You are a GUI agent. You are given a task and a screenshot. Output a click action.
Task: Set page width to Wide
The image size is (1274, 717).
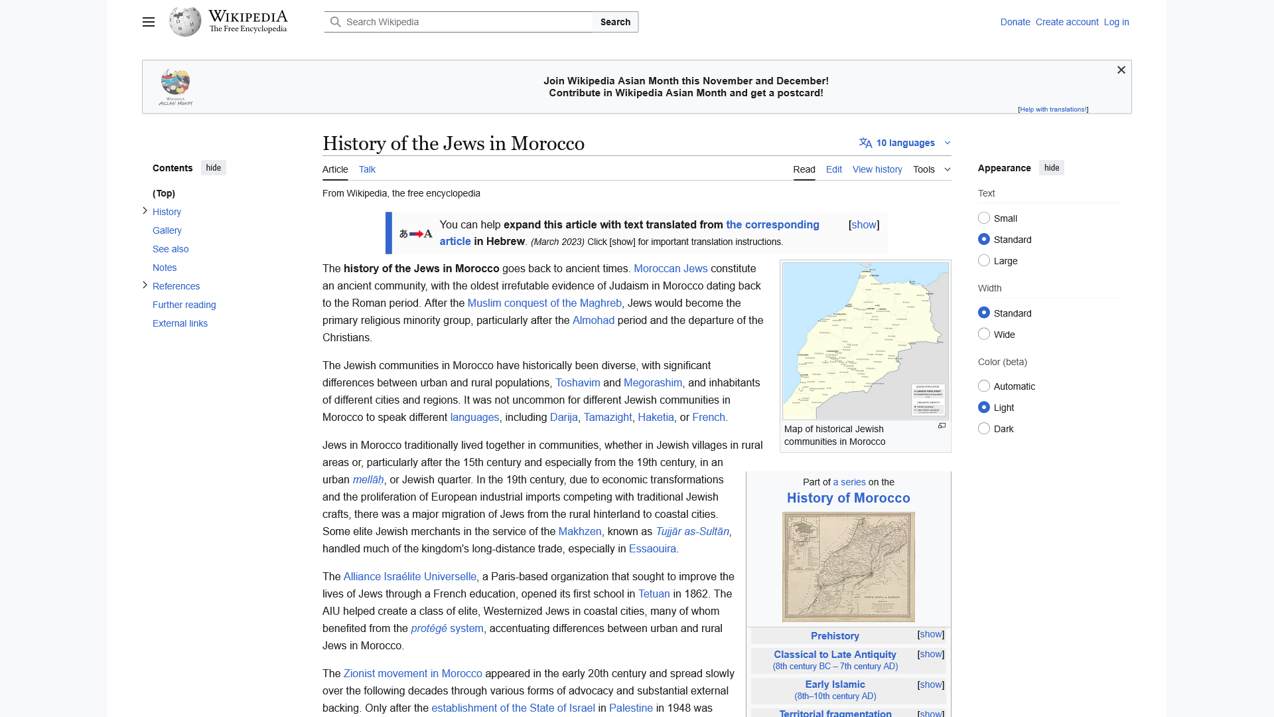[x=983, y=334]
